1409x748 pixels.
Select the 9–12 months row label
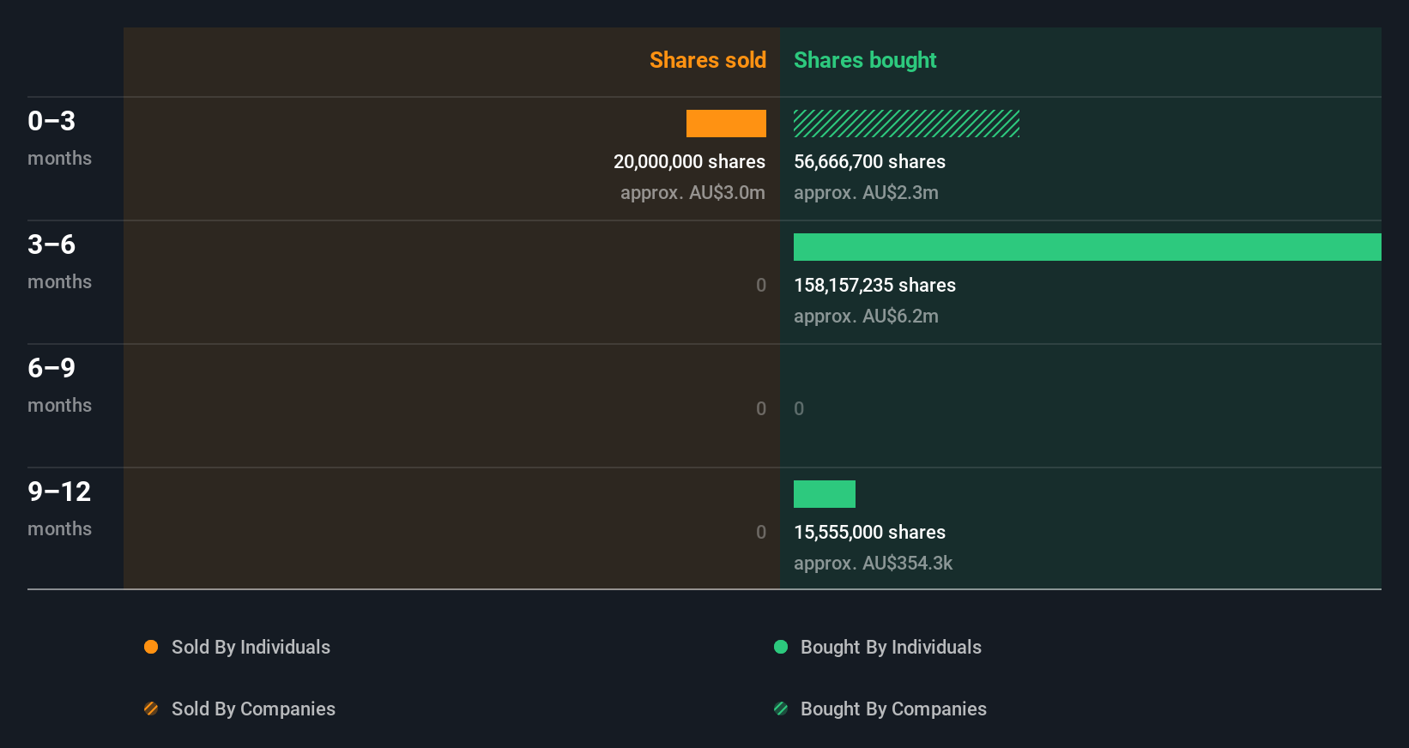pyautogui.click(x=59, y=508)
